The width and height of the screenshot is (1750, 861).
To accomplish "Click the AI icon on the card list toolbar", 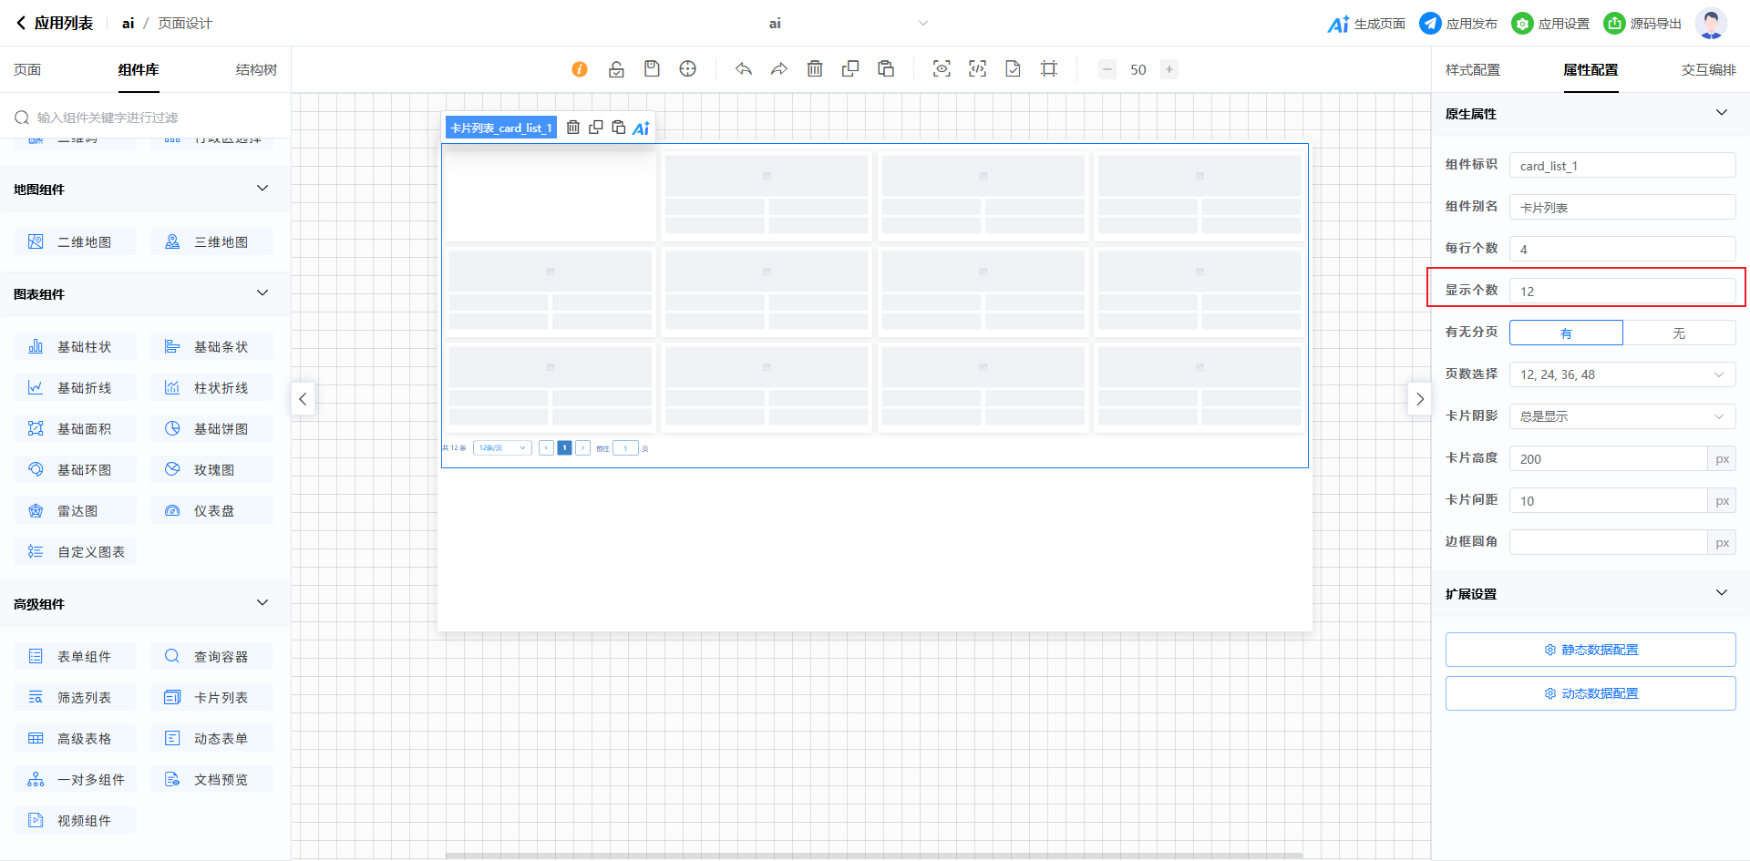I will click(x=641, y=128).
